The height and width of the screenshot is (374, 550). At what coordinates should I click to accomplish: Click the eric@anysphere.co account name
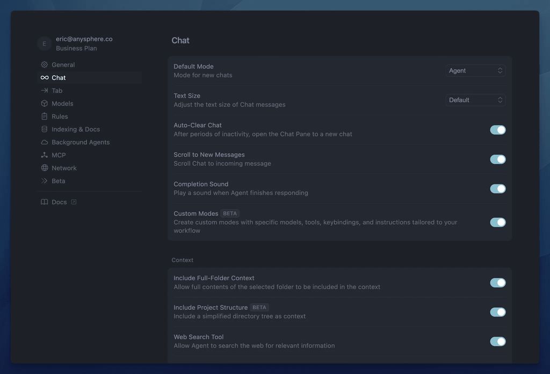click(84, 39)
